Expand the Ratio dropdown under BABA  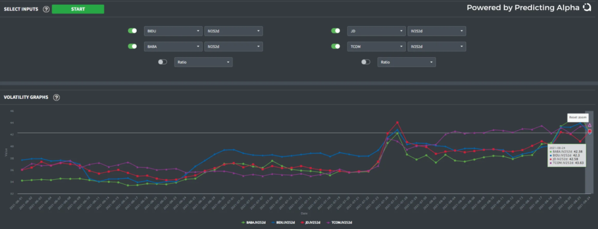(x=203, y=62)
